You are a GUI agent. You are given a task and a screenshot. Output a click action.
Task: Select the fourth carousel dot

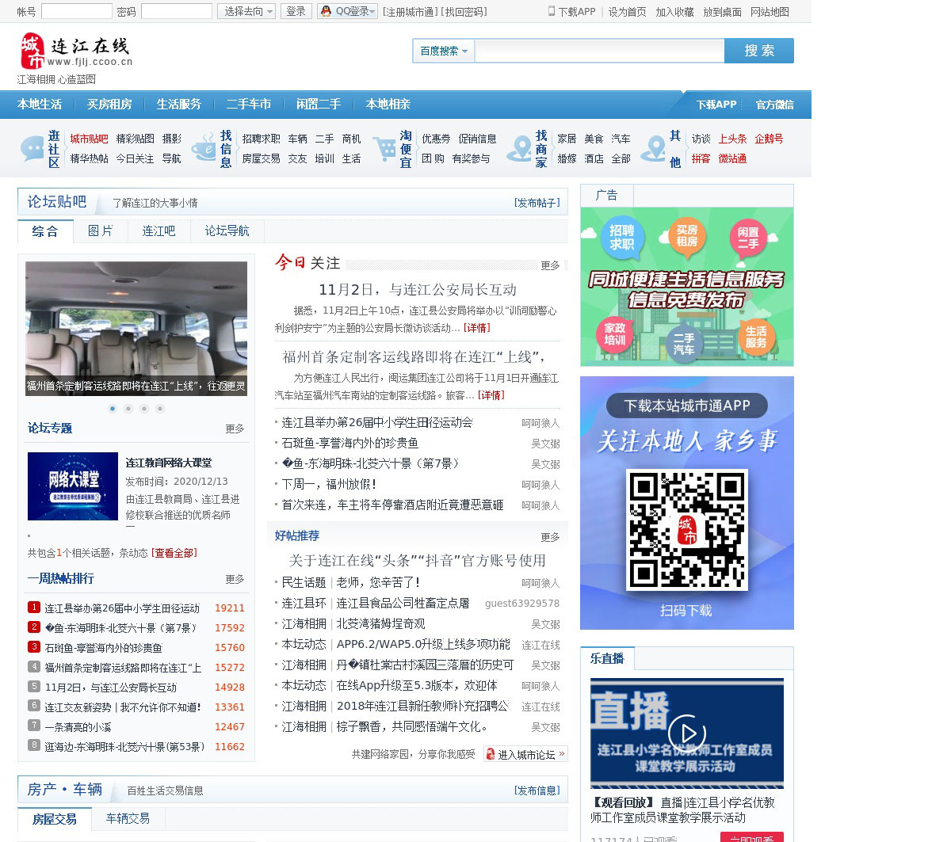click(160, 409)
